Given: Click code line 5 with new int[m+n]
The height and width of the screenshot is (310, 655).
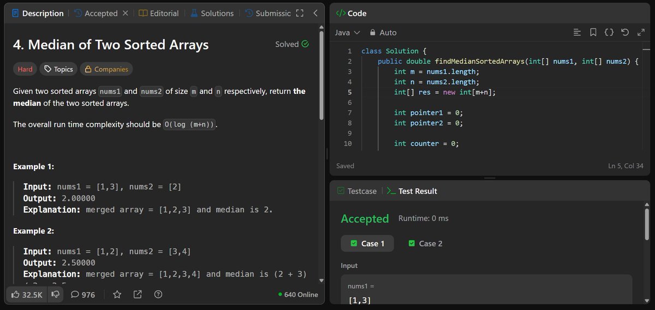Looking at the screenshot, I should pos(444,92).
